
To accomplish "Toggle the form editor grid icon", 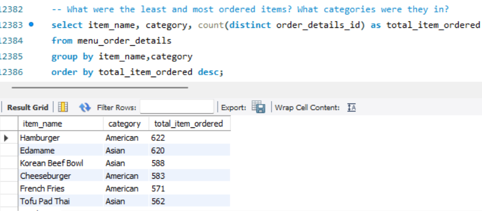I will [x=63, y=107].
